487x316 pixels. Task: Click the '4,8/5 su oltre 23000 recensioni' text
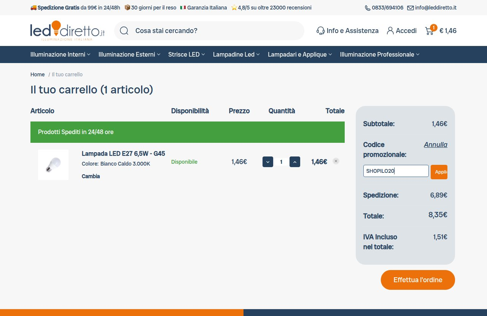pos(275,8)
